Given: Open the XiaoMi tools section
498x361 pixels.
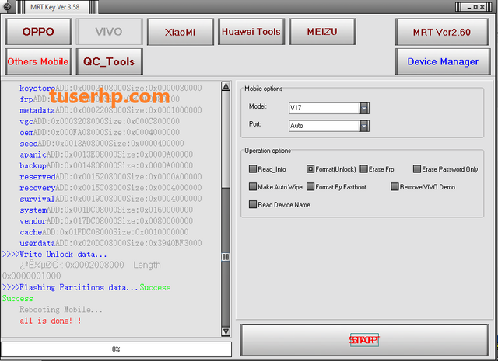Looking at the screenshot, I should (180, 31).
